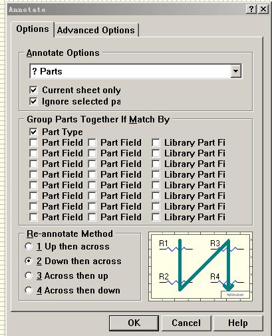Select '2 Down then across' radio option
This screenshot has height=336, width=272.
pos(29,261)
